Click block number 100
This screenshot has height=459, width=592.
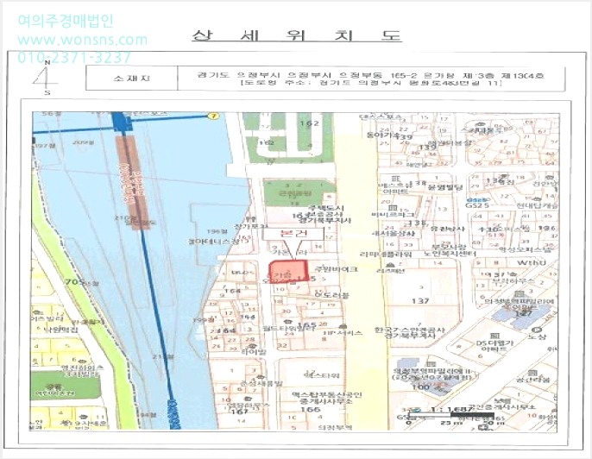420,387
